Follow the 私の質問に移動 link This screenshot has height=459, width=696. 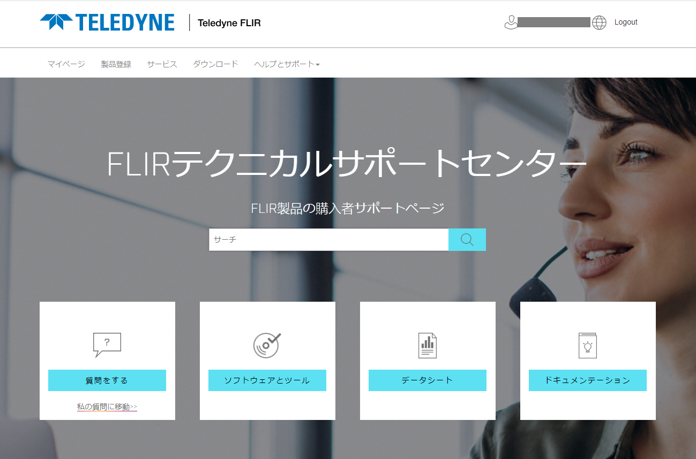point(107,407)
